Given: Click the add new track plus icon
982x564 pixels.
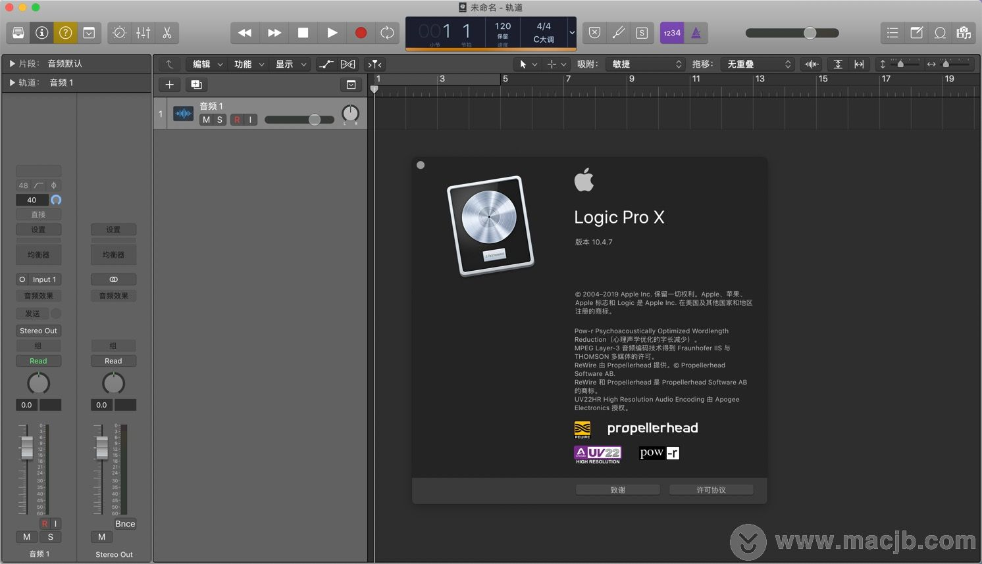Looking at the screenshot, I should 169,84.
